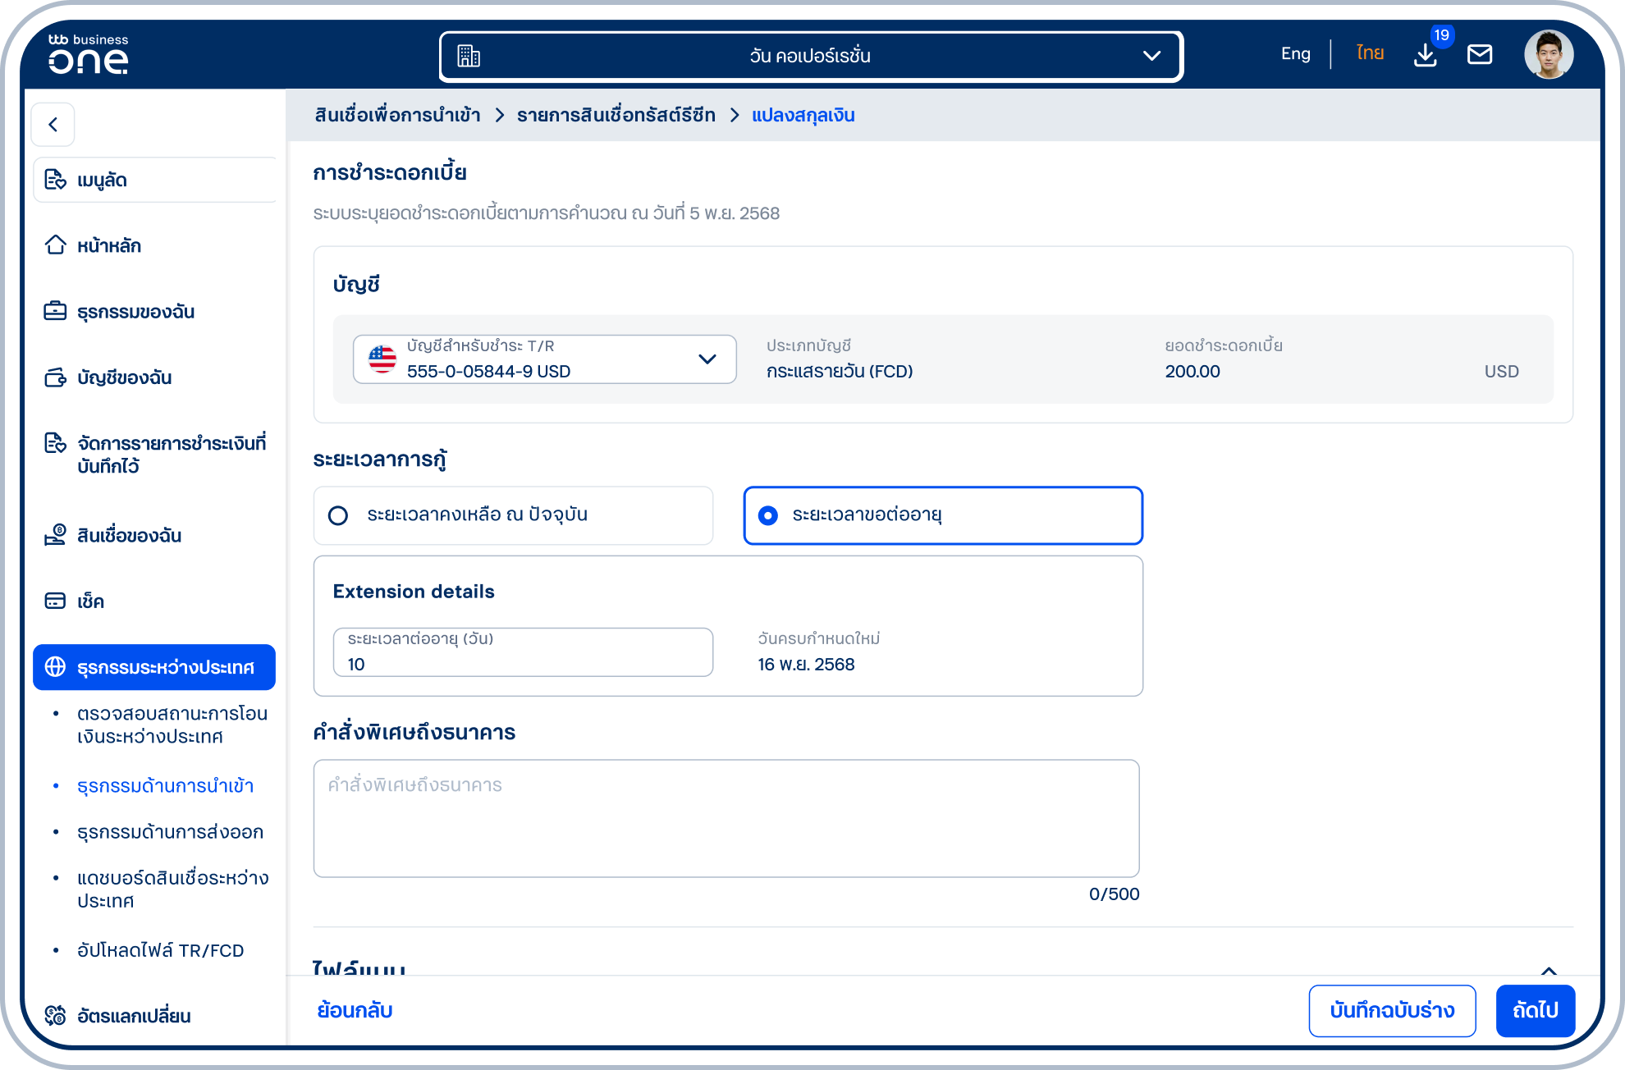
Task: Click the ระยะเวลาต่ออายุ (วัน) input field
Action: coord(523,652)
